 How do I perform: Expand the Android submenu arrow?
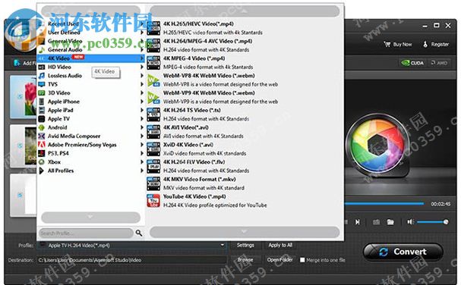point(142,127)
